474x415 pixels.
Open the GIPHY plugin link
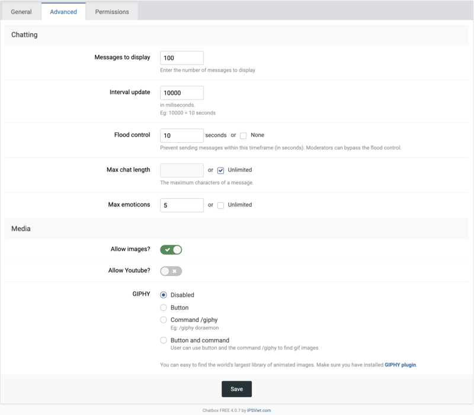(401, 365)
